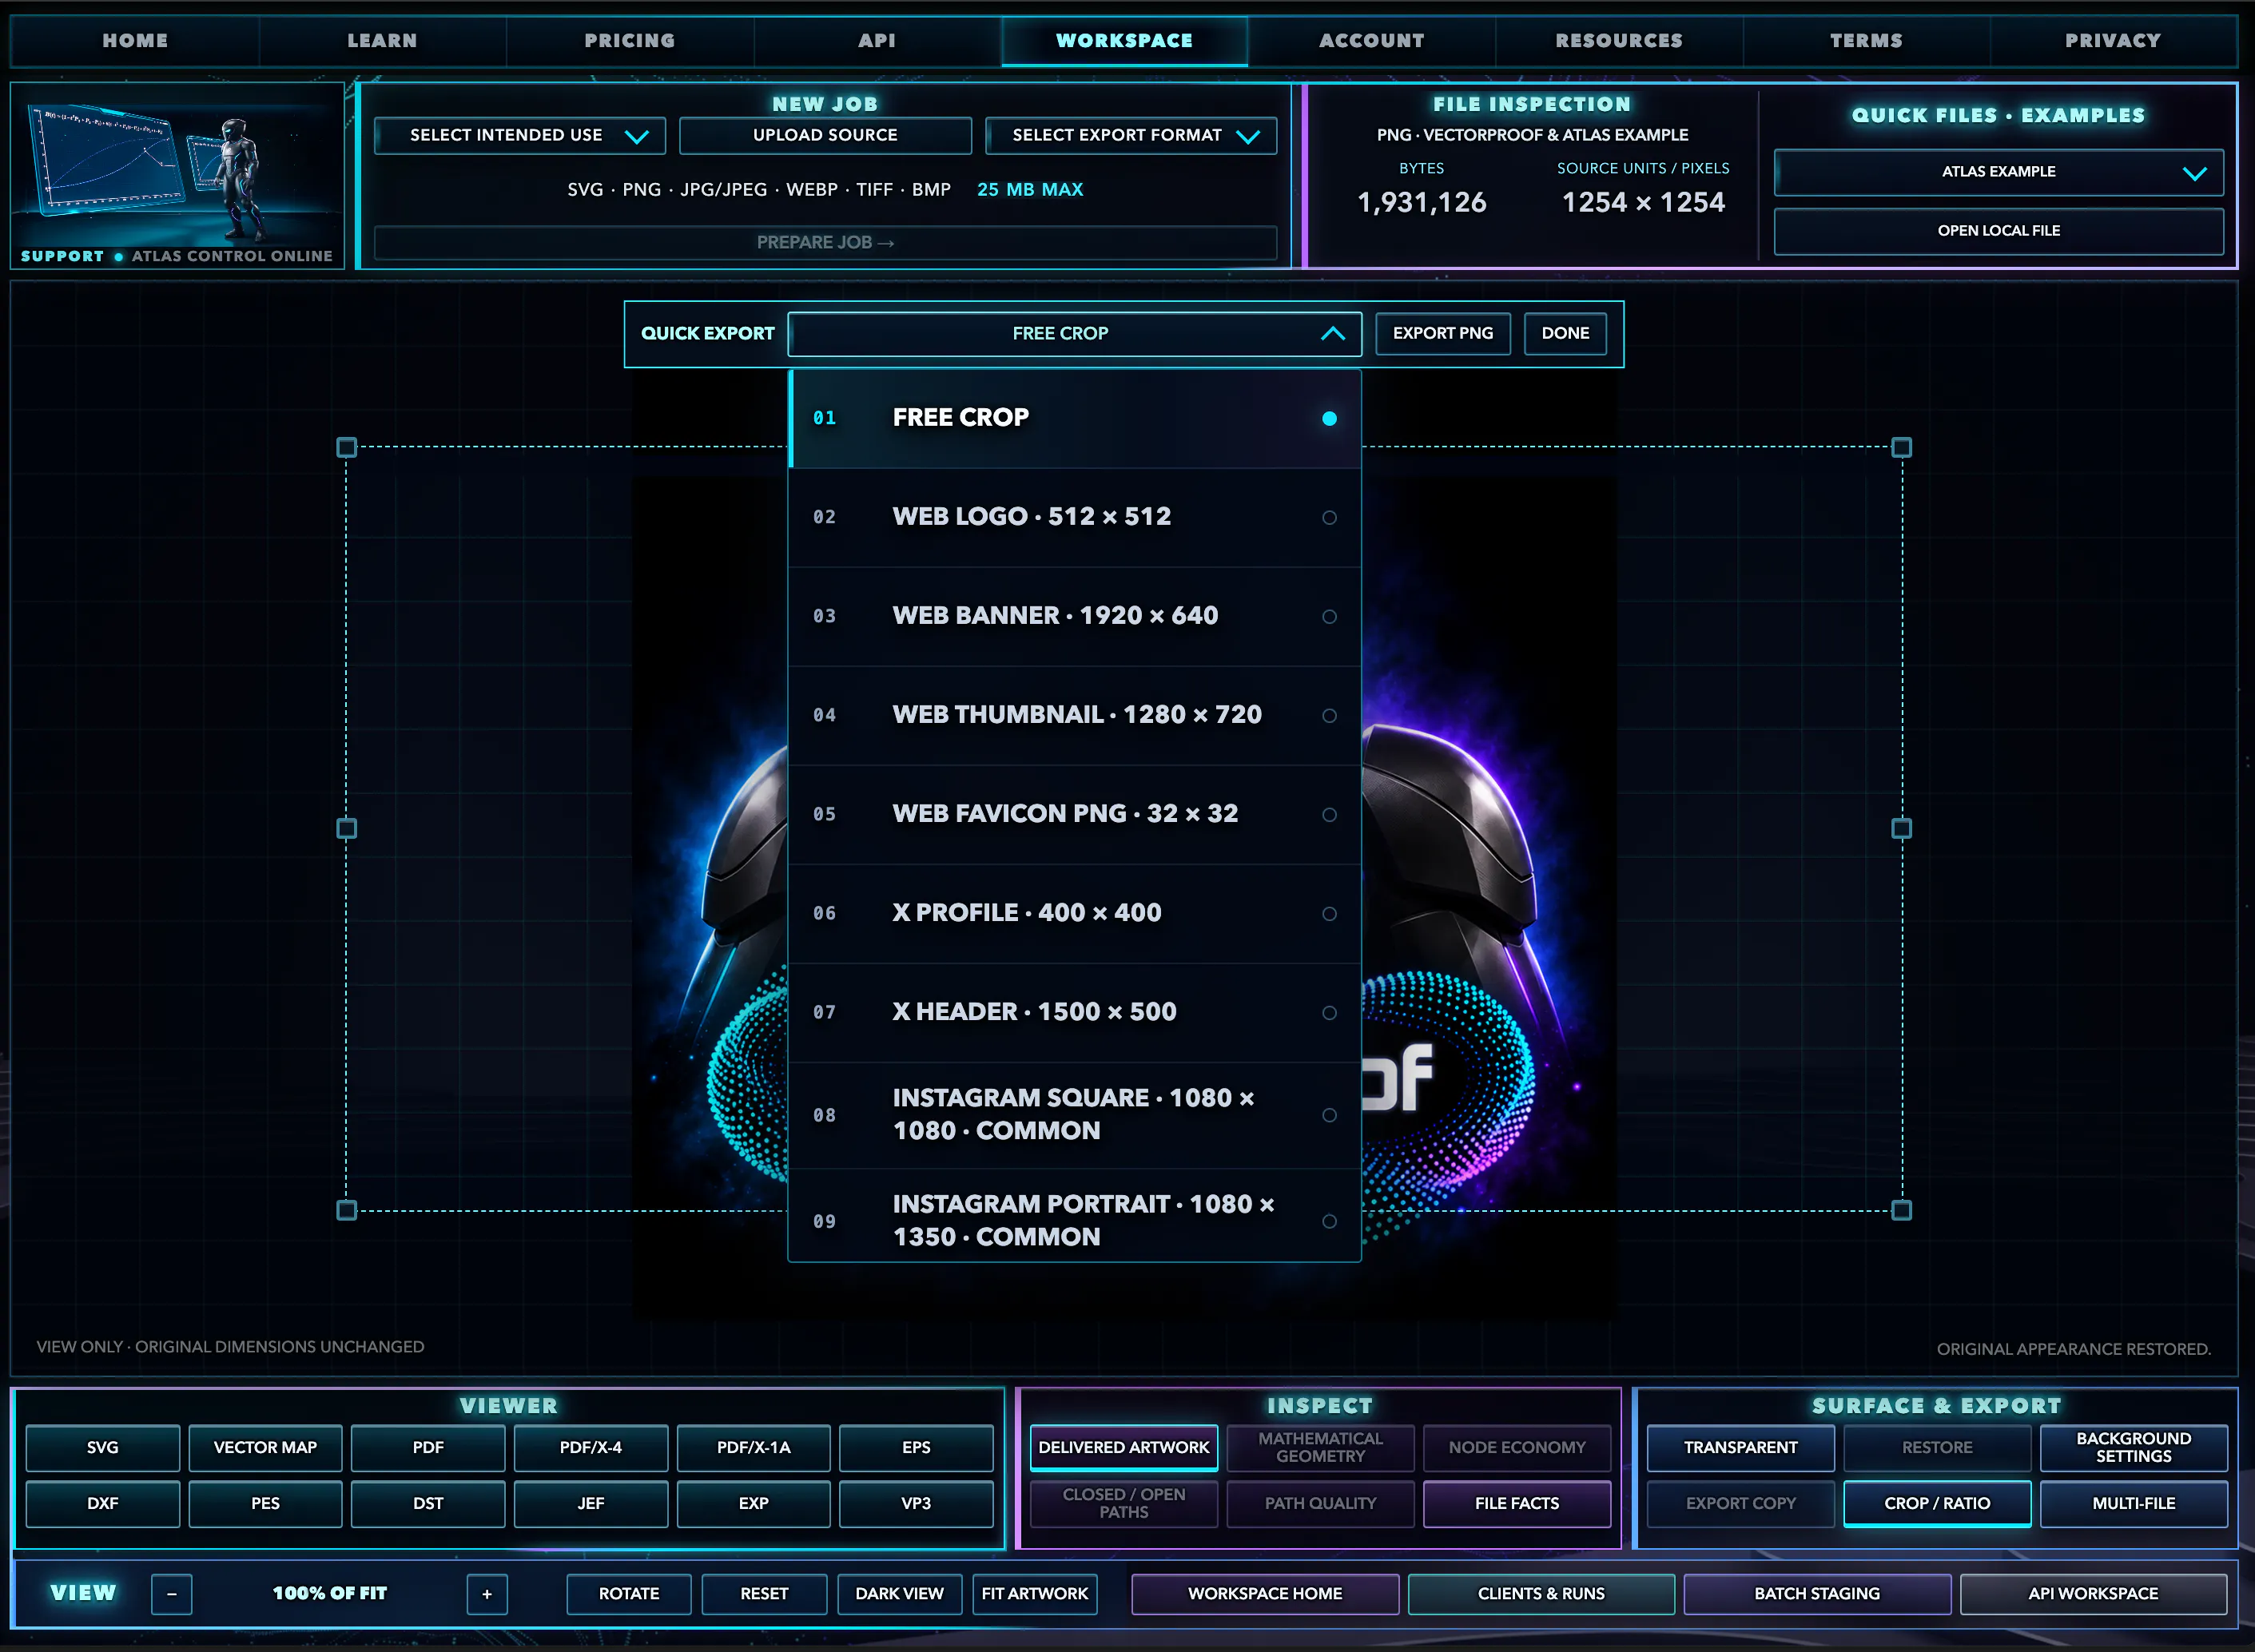2255x1652 pixels.
Task: Click the bottom-right crop handle
Action: [1901, 1210]
